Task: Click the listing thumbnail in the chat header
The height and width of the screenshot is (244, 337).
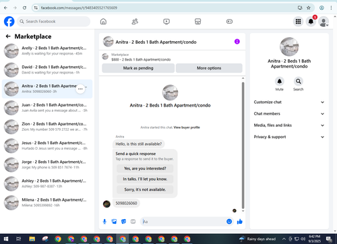Action: tap(108, 42)
